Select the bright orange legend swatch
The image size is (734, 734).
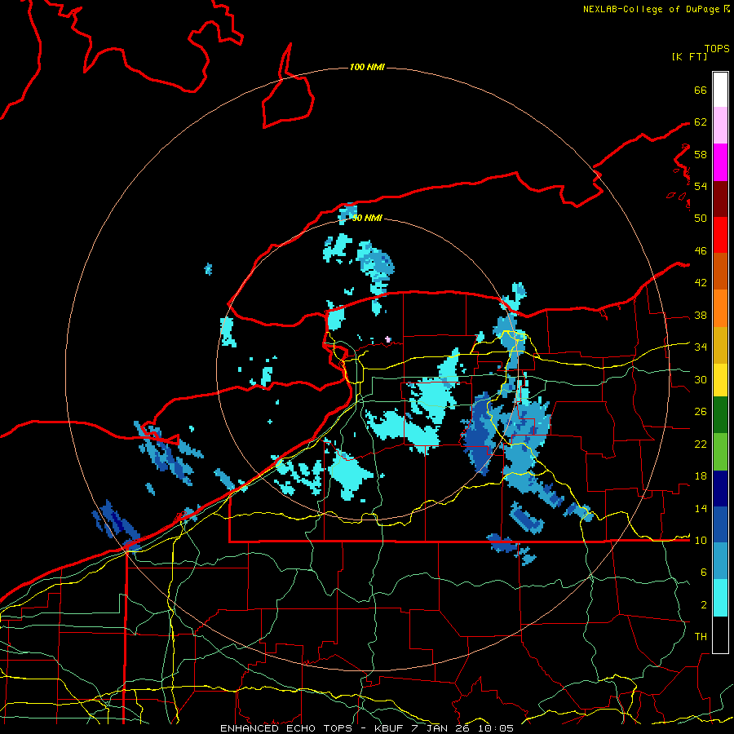click(x=720, y=308)
